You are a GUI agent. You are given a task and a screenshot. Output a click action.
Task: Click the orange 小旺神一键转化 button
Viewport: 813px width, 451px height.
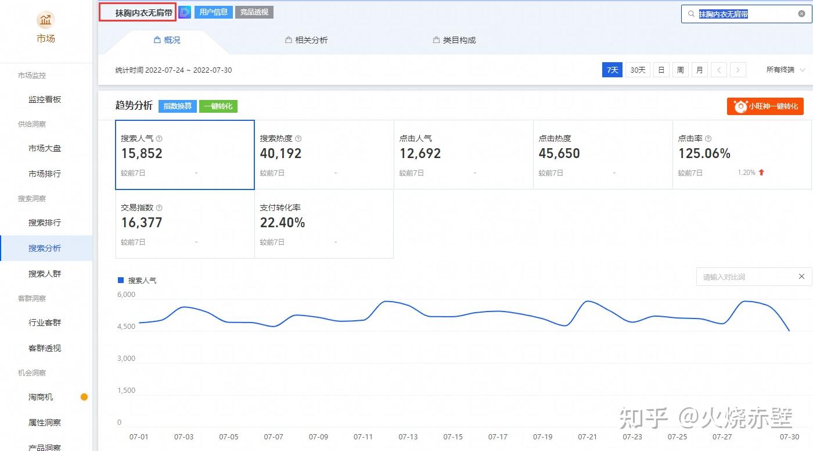tap(765, 106)
